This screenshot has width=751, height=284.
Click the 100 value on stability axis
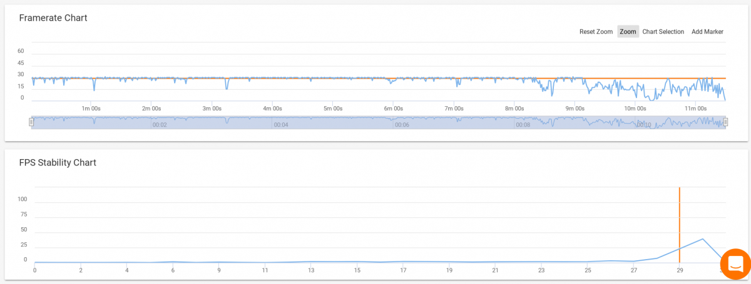(22, 200)
